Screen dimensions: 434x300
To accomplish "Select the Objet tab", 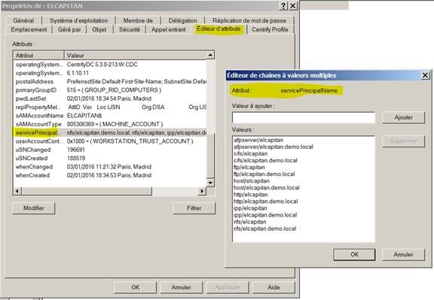I will [99, 29].
